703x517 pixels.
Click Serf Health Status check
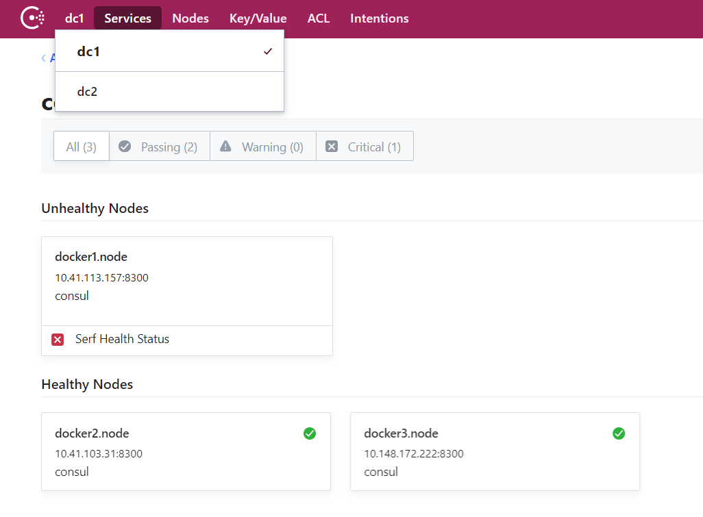pyautogui.click(x=123, y=339)
